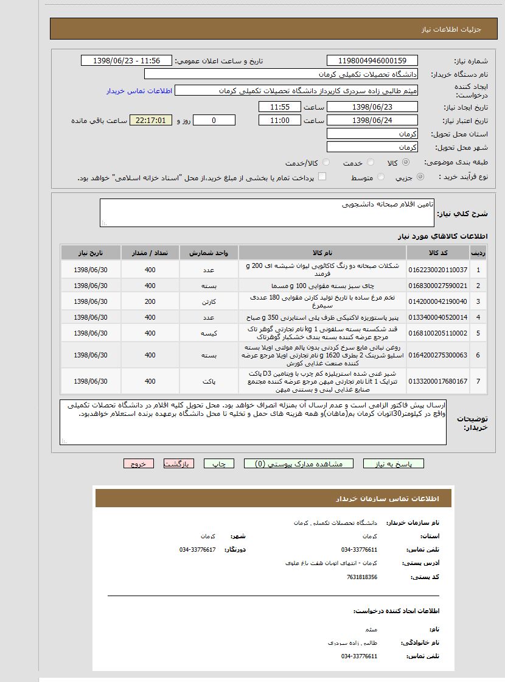505x682 pixels.
Task: Select the کالا radio button
Action: [x=406, y=163]
